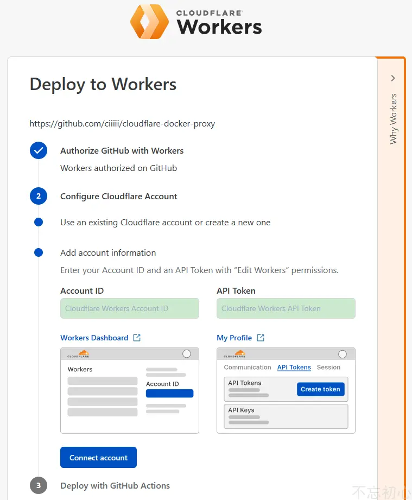412x500 pixels.
Task: Open the Workers Dashboard link
Action: 94,338
